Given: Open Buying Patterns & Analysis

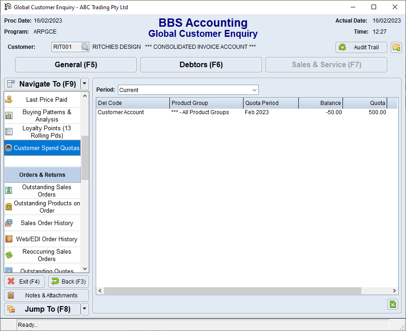Looking at the screenshot, I should point(46,116).
